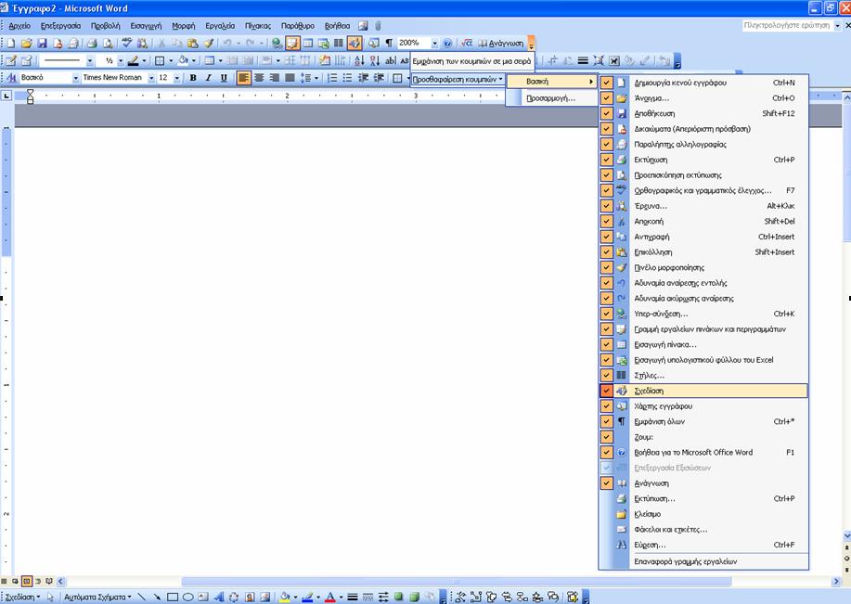Click the New blank document toolbar icon
Screen dimensions: 851x604
tap(11, 43)
